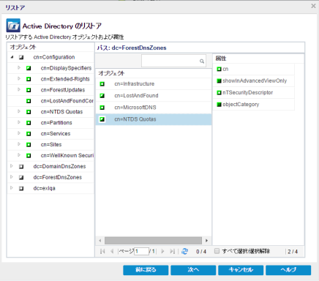Toggle checkbox for nTSecurityDescriptor attribute
Viewport: 319px width, 281px height.
pyautogui.click(x=219, y=93)
